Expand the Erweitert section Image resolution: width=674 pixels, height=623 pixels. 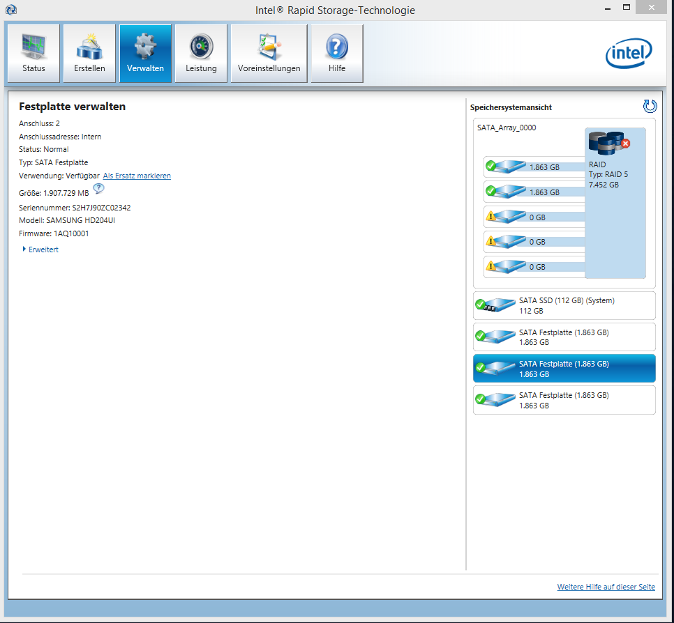point(40,249)
